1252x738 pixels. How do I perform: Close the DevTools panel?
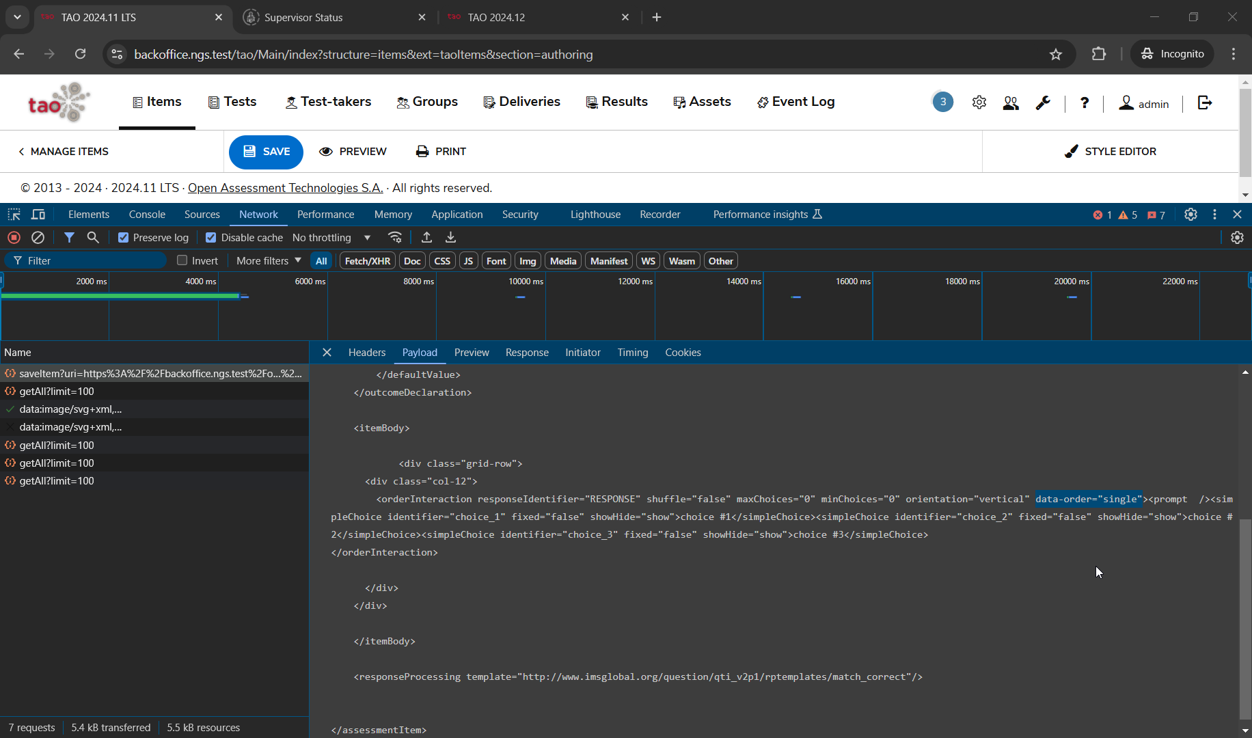pyautogui.click(x=1237, y=215)
